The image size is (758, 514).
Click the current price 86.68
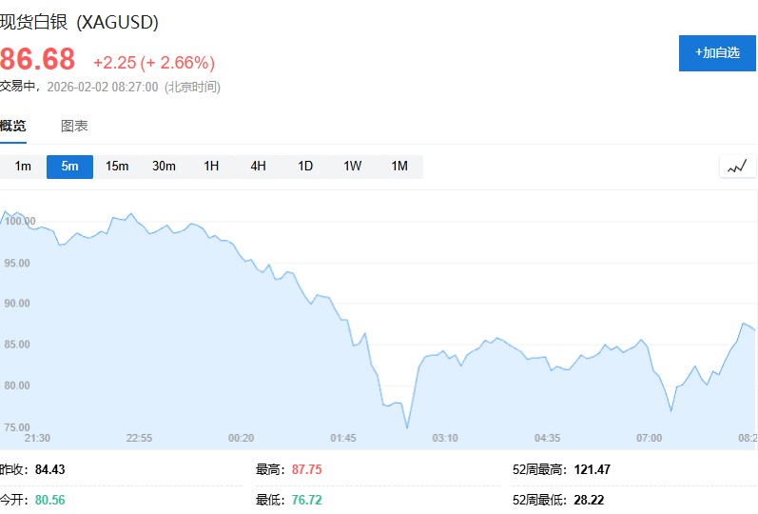click(x=37, y=59)
